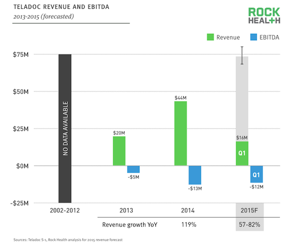Click the Revenue growth YoY row label
The image size is (300, 246).
(130, 225)
